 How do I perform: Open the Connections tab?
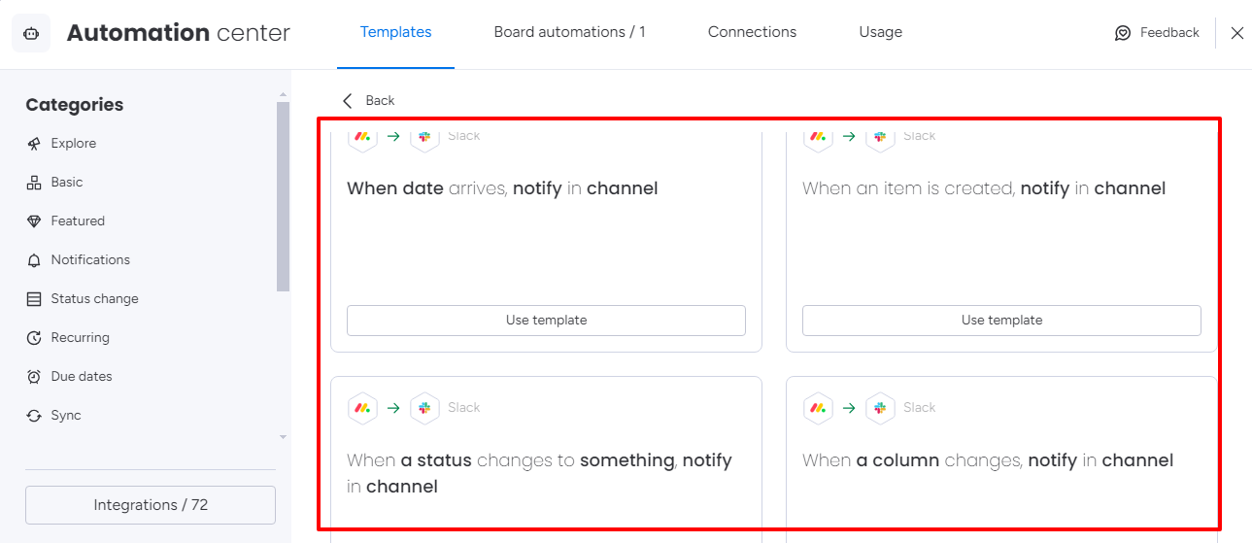(752, 32)
